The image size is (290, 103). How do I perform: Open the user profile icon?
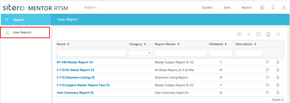[x=284, y=7]
